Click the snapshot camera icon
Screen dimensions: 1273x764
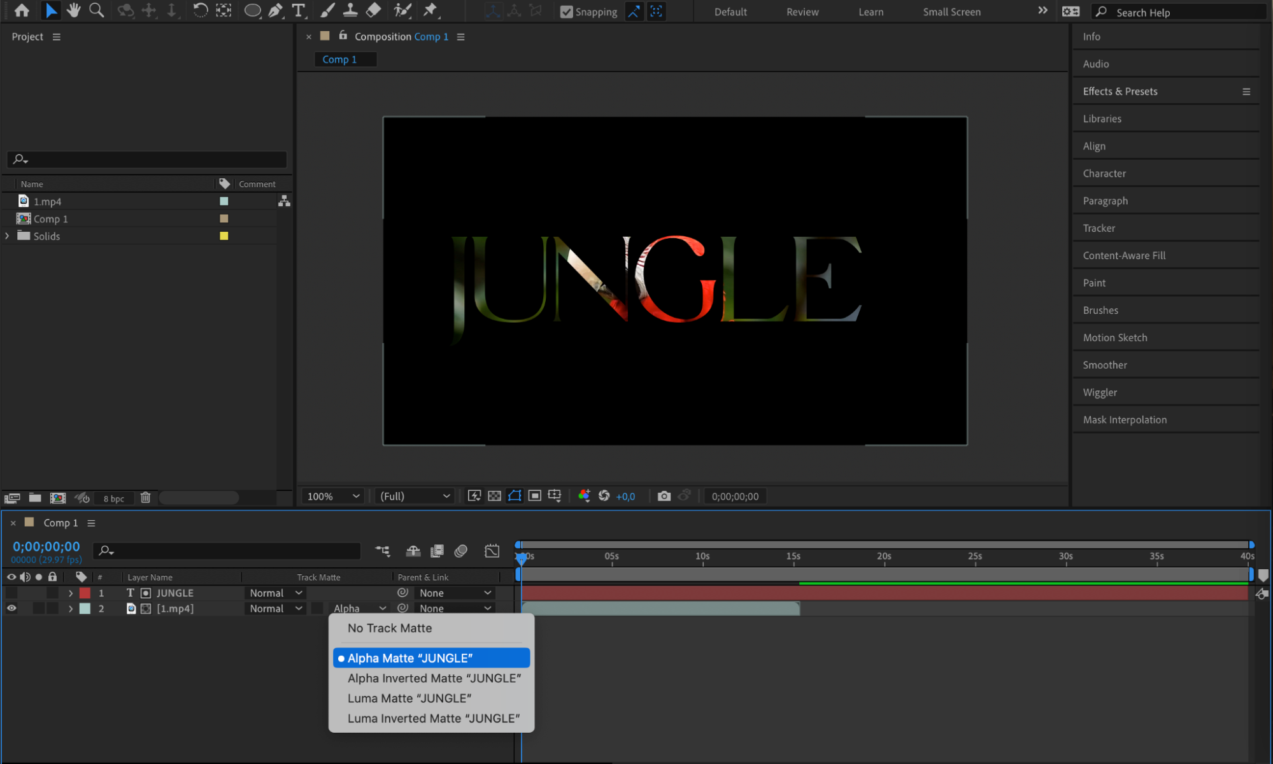[664, 496]
